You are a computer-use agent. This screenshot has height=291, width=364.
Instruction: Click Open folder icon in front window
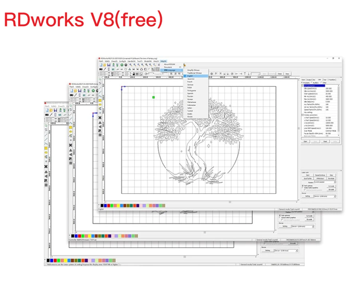105,65
